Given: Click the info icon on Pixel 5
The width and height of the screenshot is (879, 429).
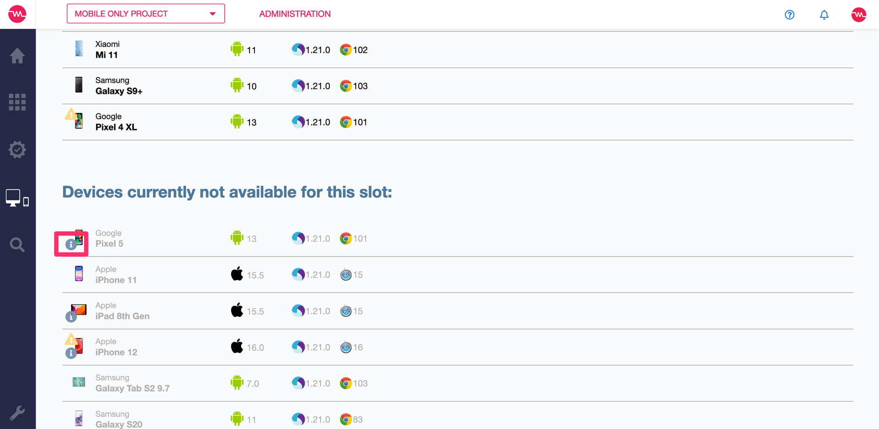Looking at the screenshot, I should 71,245.
